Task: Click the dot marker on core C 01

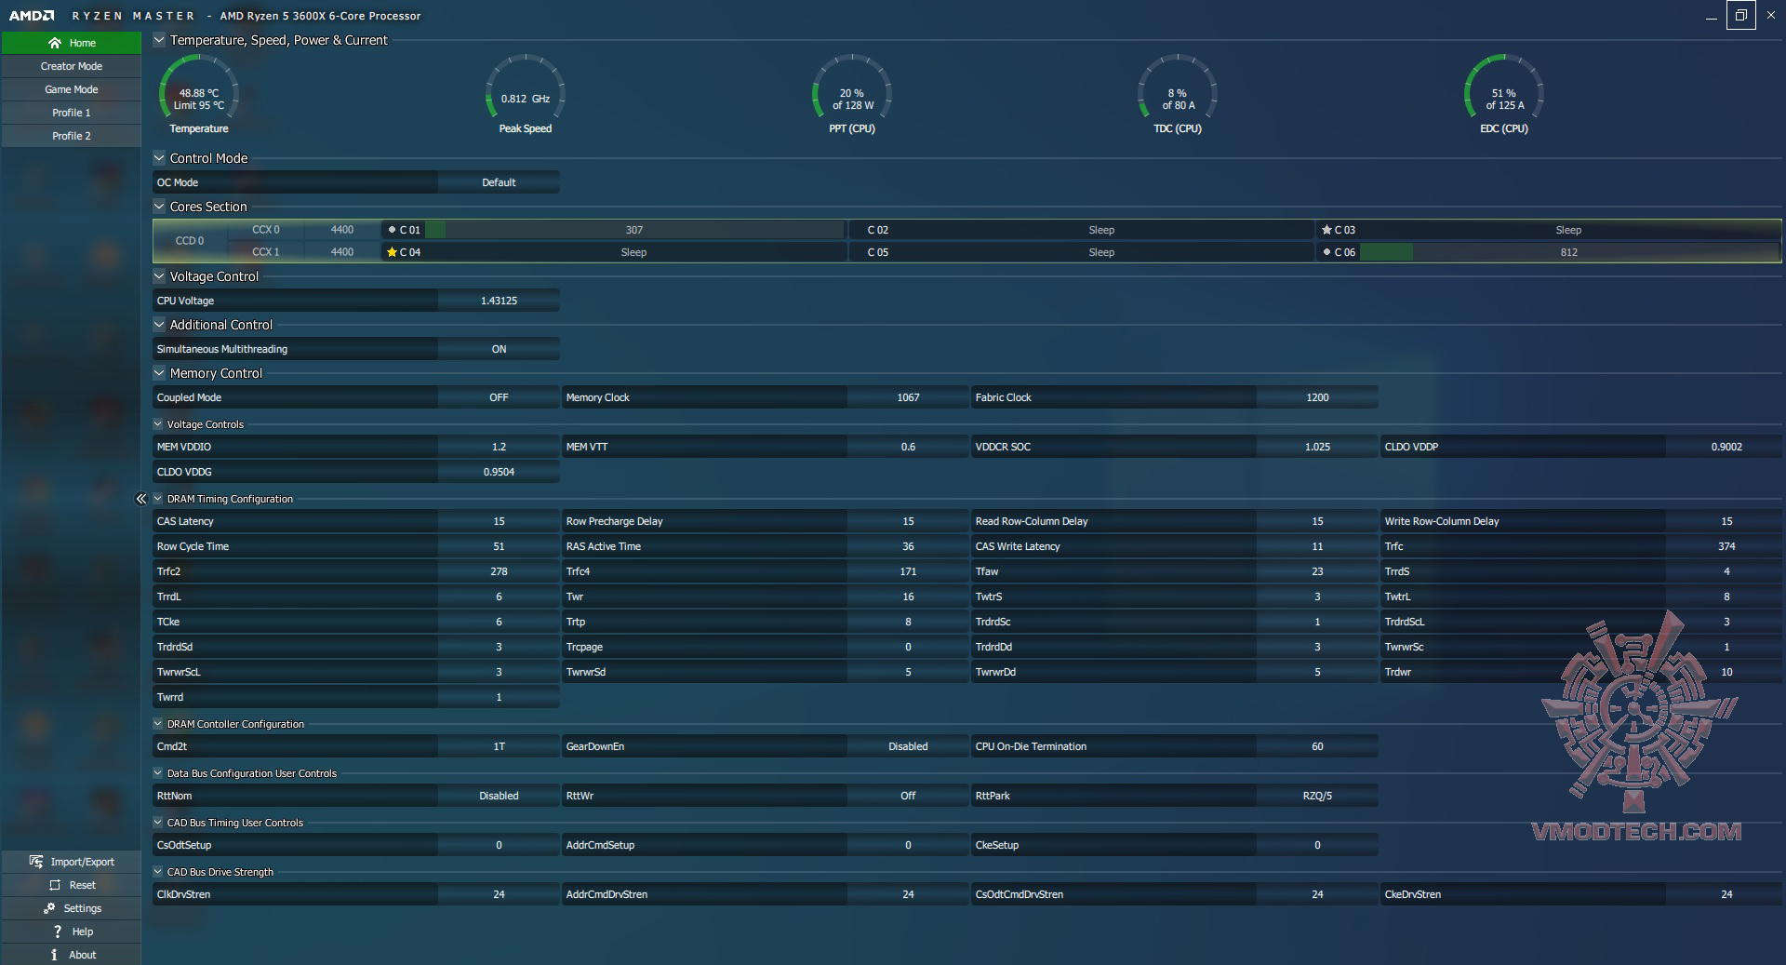Action: click(392, 230)
